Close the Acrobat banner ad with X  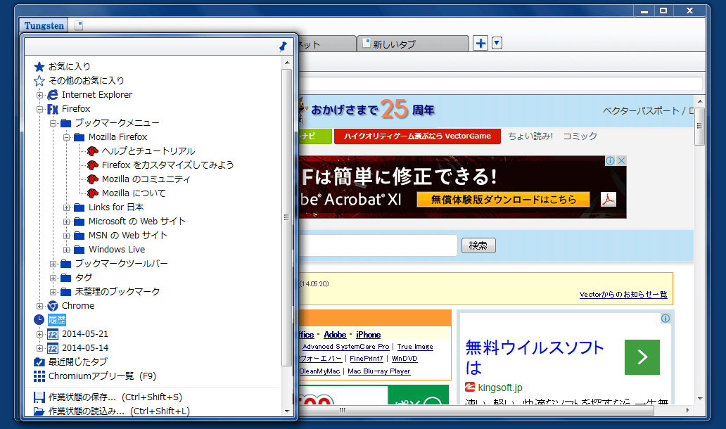click(621, 160)
